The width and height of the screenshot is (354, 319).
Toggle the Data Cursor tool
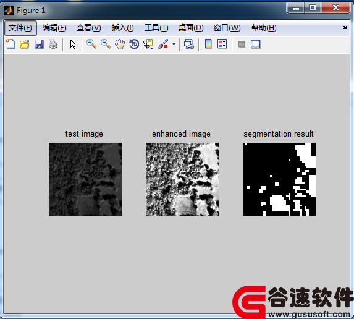(148, 44)
